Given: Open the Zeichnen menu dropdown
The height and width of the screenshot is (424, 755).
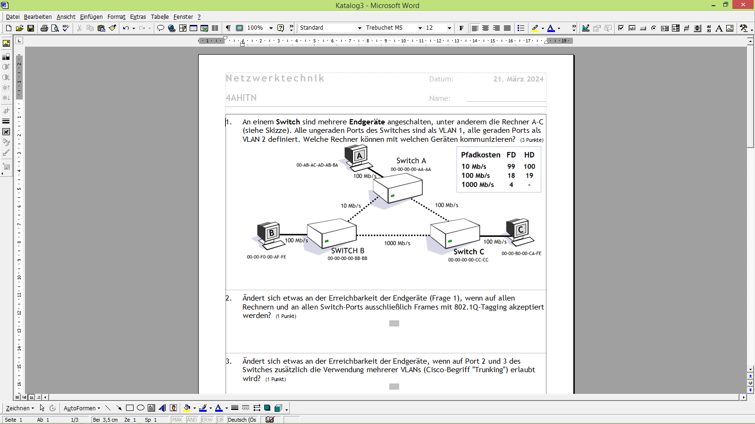Looking at the screenshot, I should pyautogui.click(x=20, y=408).
